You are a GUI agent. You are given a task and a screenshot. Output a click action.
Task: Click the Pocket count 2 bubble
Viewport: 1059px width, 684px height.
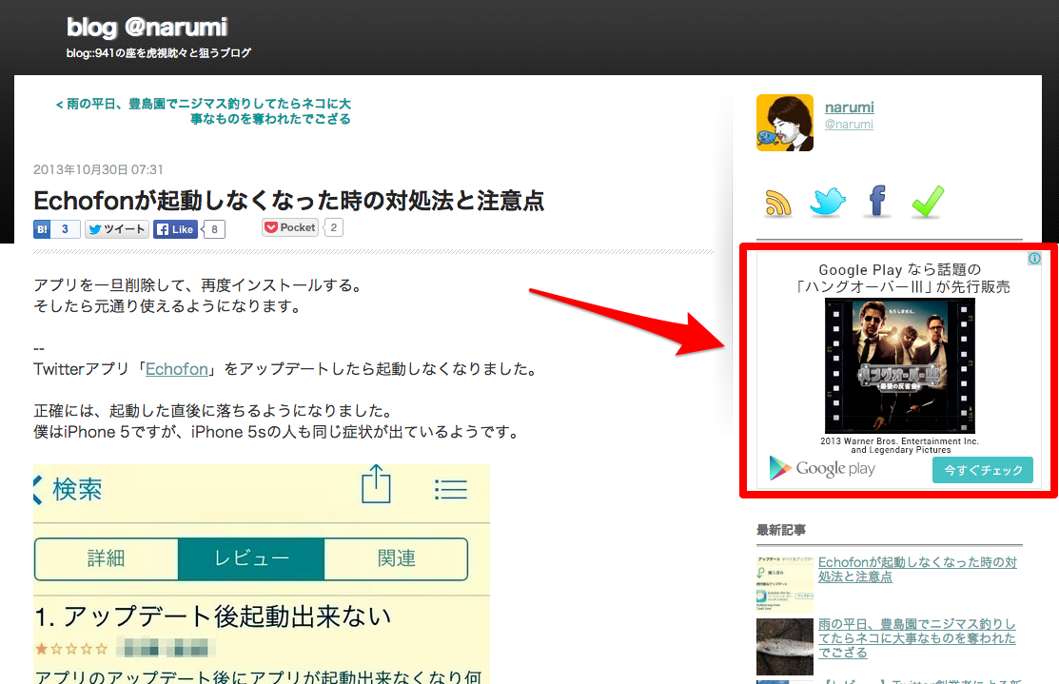click(334, 227)
